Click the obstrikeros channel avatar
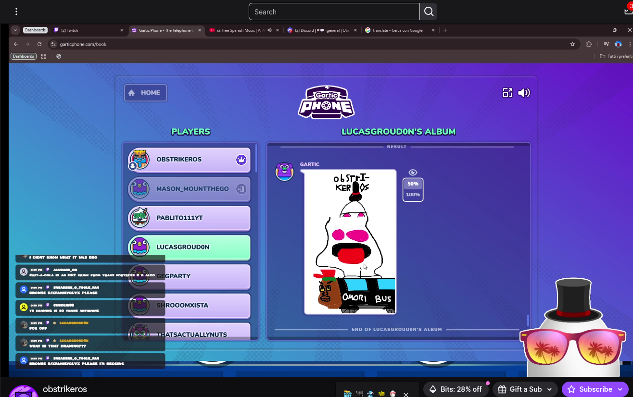The width and height of the screenshot is (633, 397). coord(24,391)
